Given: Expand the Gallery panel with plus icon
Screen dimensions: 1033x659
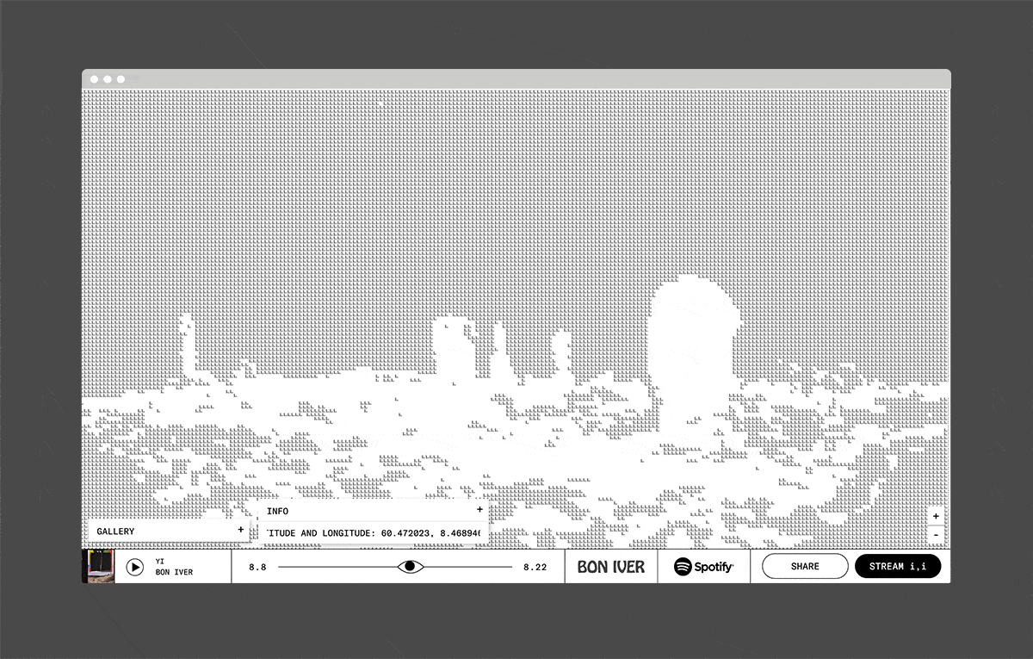Looking at the screenshot, I should tap(240, 531).
